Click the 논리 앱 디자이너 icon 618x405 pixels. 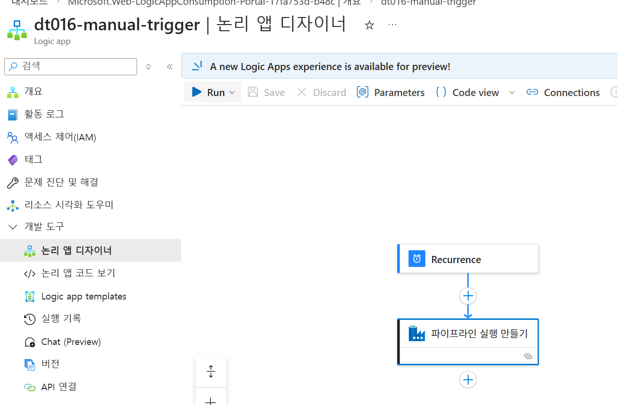pos(30,251)
